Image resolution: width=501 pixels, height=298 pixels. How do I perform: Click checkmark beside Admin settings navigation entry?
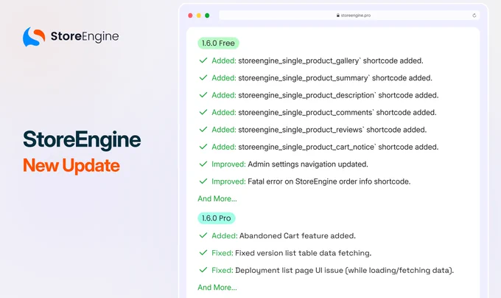click(203, 164)
